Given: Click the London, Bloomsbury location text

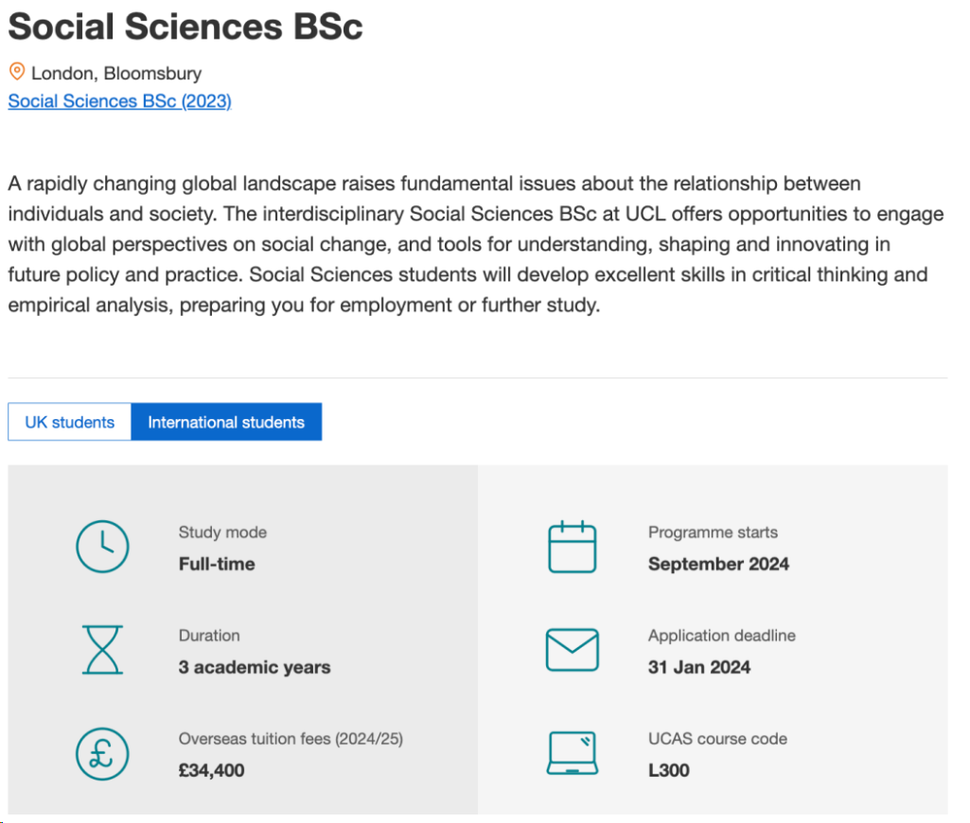Looking at the screenshot, I should click(116, 73).
